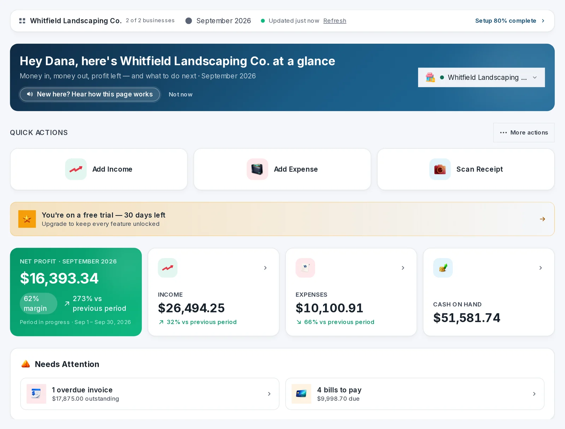Screen dimensions: 565x429
Task: Click the Setup 80% complete link
Action: 510,21
